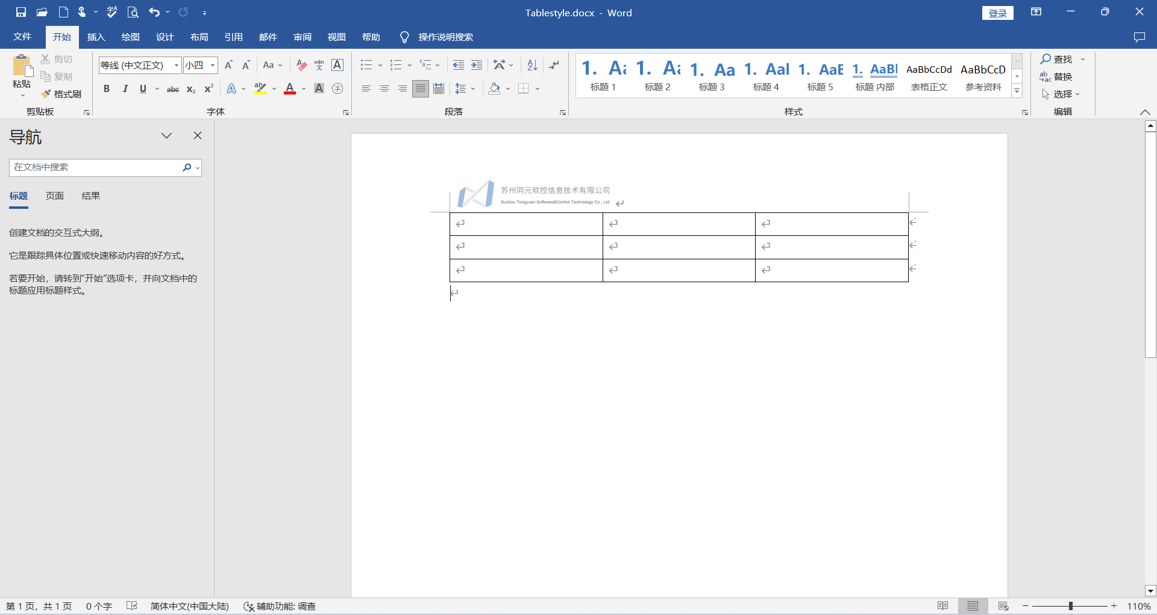Click the navigation search input box
Screen dimensions: 1157x615
pyautogui.click(x=95, y=167)
